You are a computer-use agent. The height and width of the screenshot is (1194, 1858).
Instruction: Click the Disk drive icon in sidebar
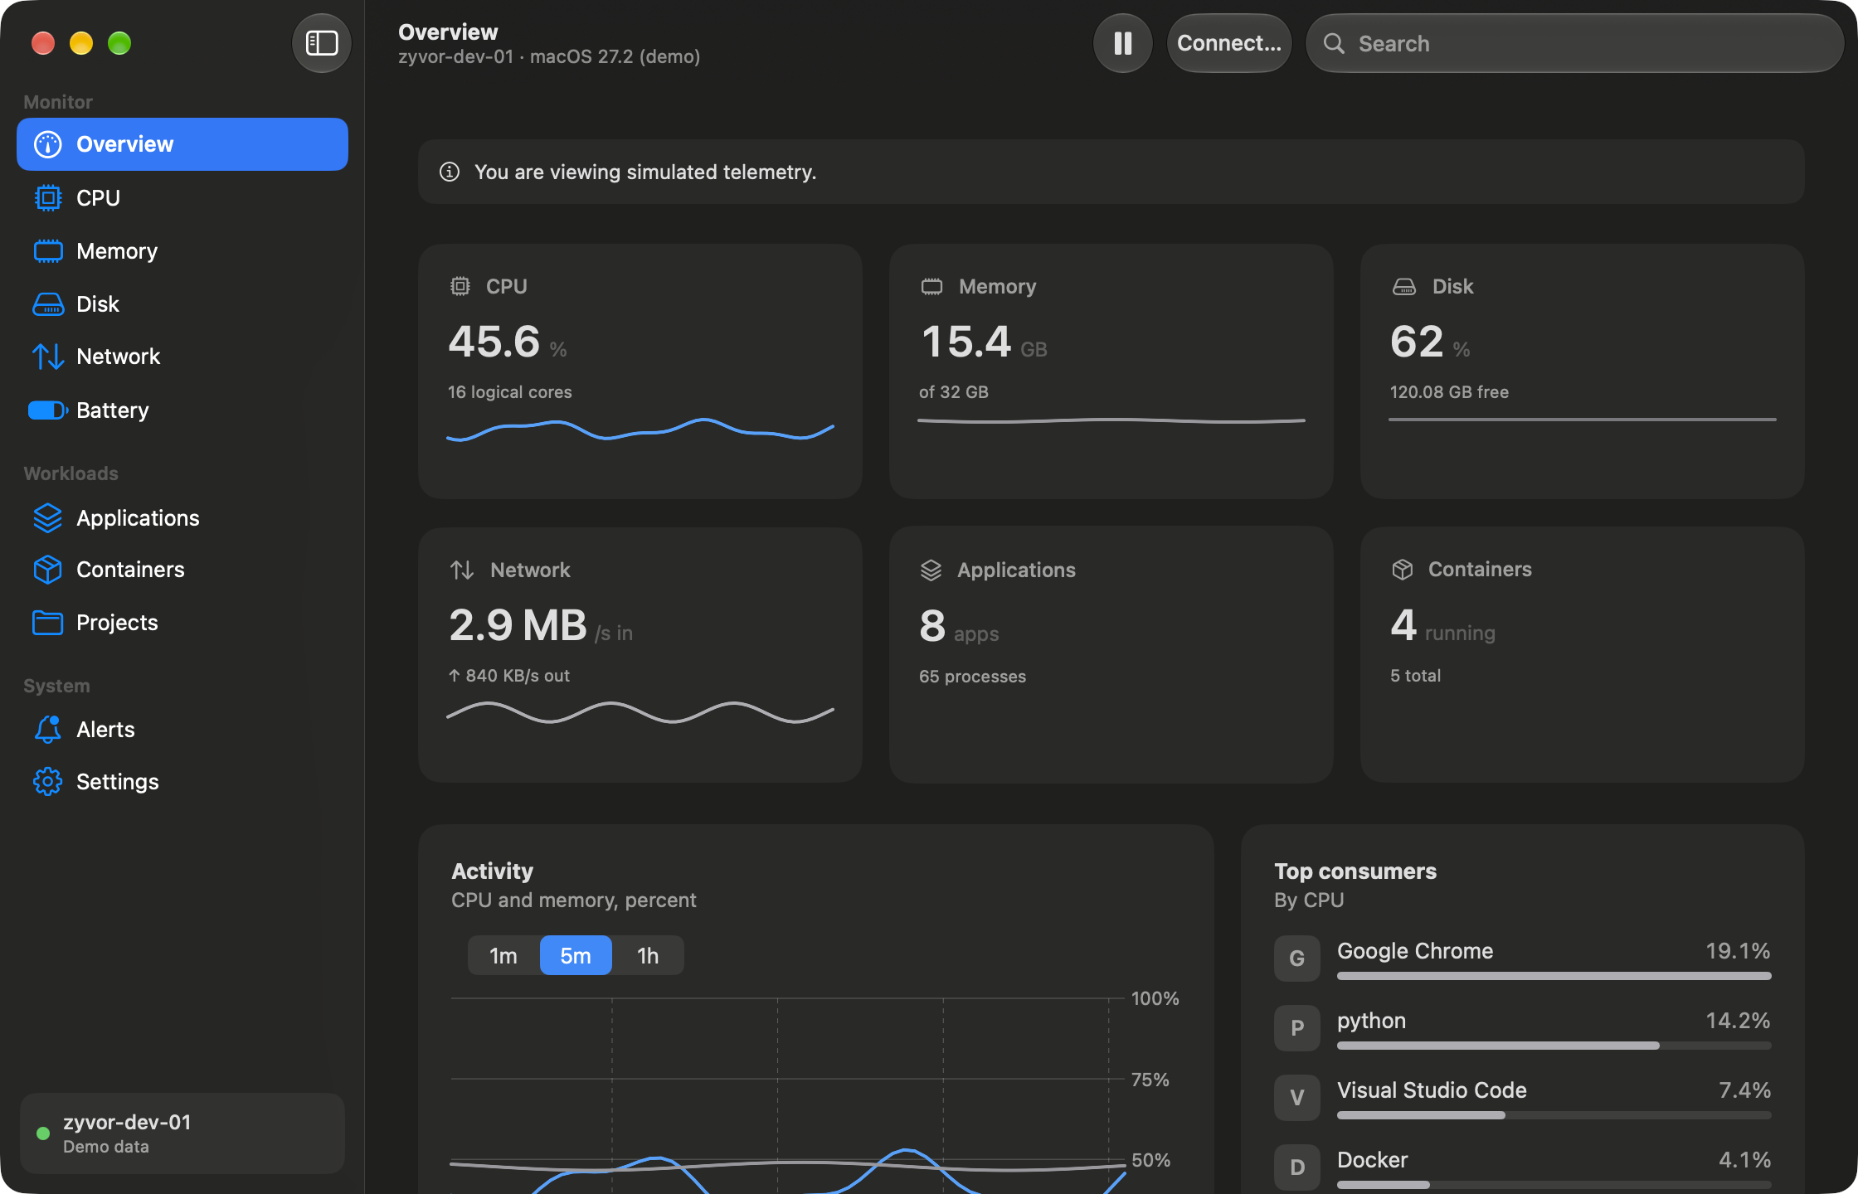pos(48,304)
